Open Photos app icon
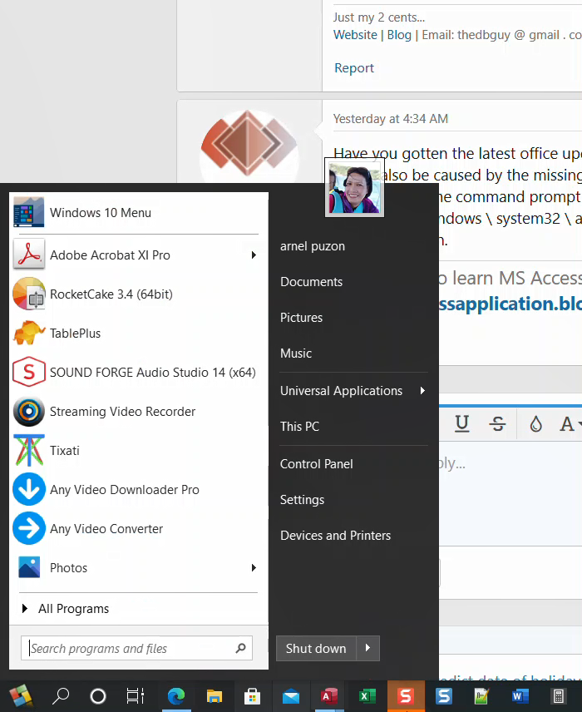The image size is (582, 712). tap(29, 567)
